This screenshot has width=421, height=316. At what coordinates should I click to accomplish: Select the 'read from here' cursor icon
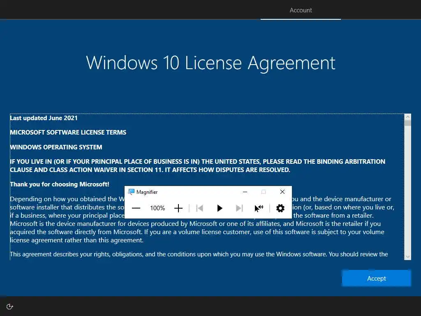tap(259, 208)
